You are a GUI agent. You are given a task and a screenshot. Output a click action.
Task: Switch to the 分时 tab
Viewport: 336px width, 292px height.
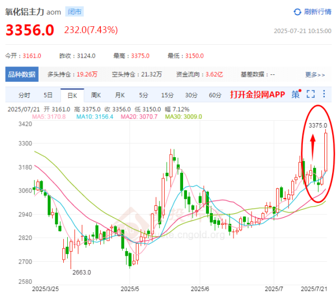(x=24, y=95)
